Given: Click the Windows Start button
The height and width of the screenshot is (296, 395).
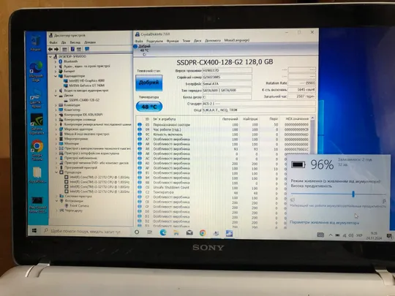Looking at the screenshot, I should tap(35, 230).
